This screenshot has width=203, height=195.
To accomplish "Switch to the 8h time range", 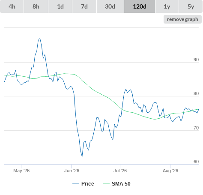I will (x=36, y=6).
